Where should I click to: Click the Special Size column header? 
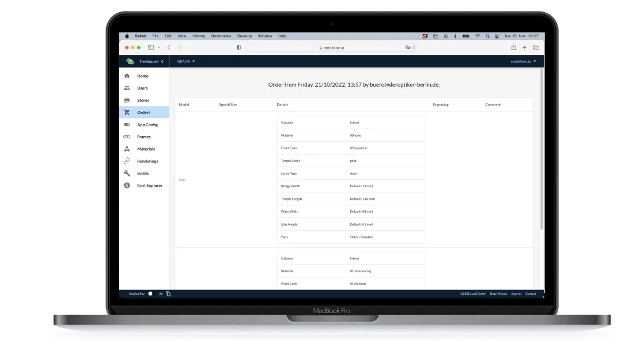click(228, 105)
